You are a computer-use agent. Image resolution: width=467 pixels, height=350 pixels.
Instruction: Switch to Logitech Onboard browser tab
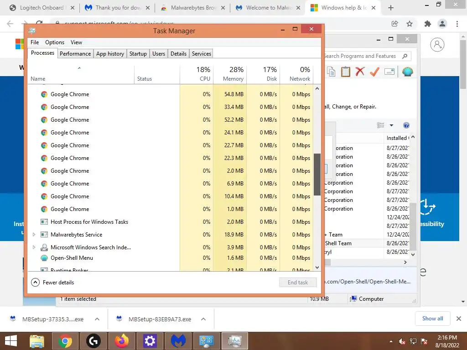click(x=42, y=8)
